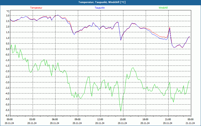The image size is (201, 126).
Task: Click the '-1,5' y-axis value
Action: pyautogui.click(x=8, y=66)
